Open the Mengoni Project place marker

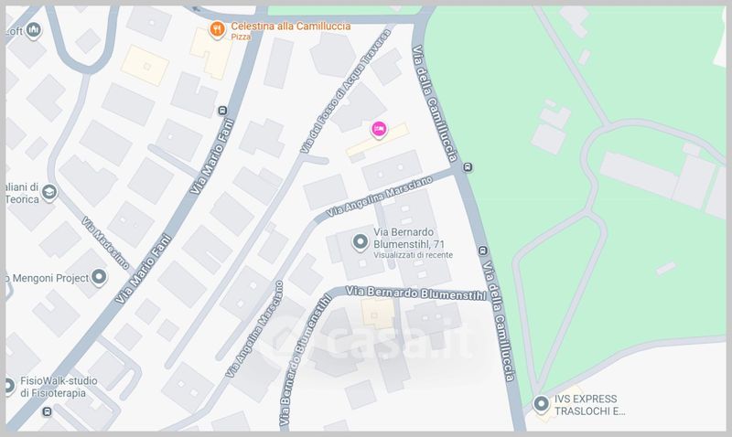coord(99,278)
